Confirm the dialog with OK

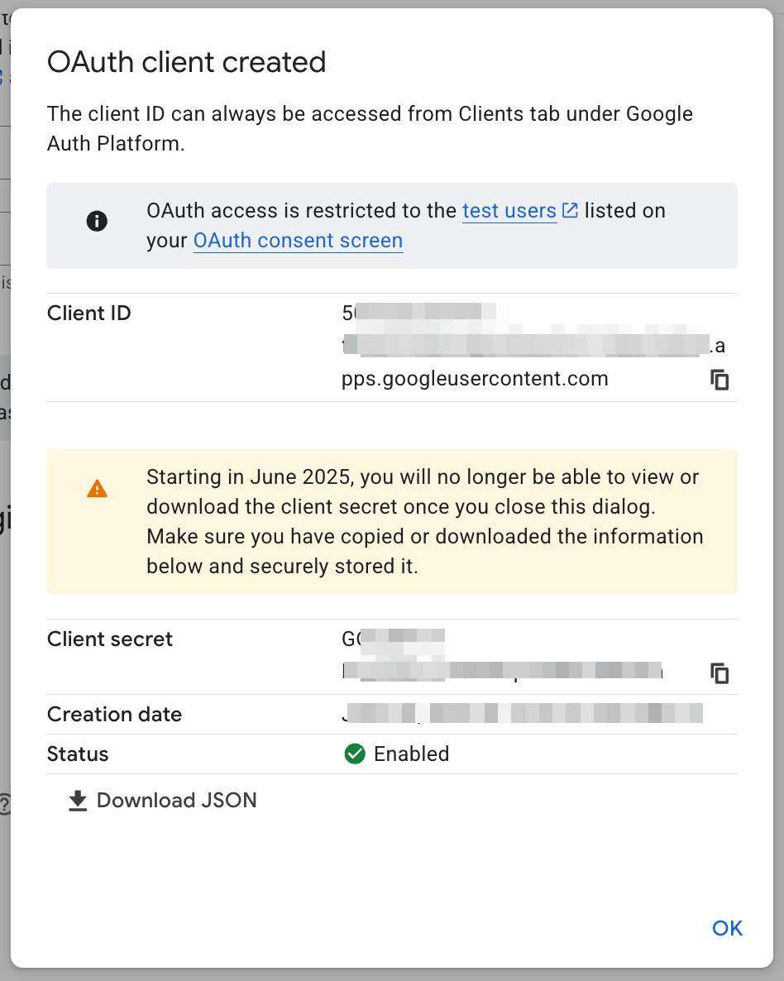tap(727, 928)
